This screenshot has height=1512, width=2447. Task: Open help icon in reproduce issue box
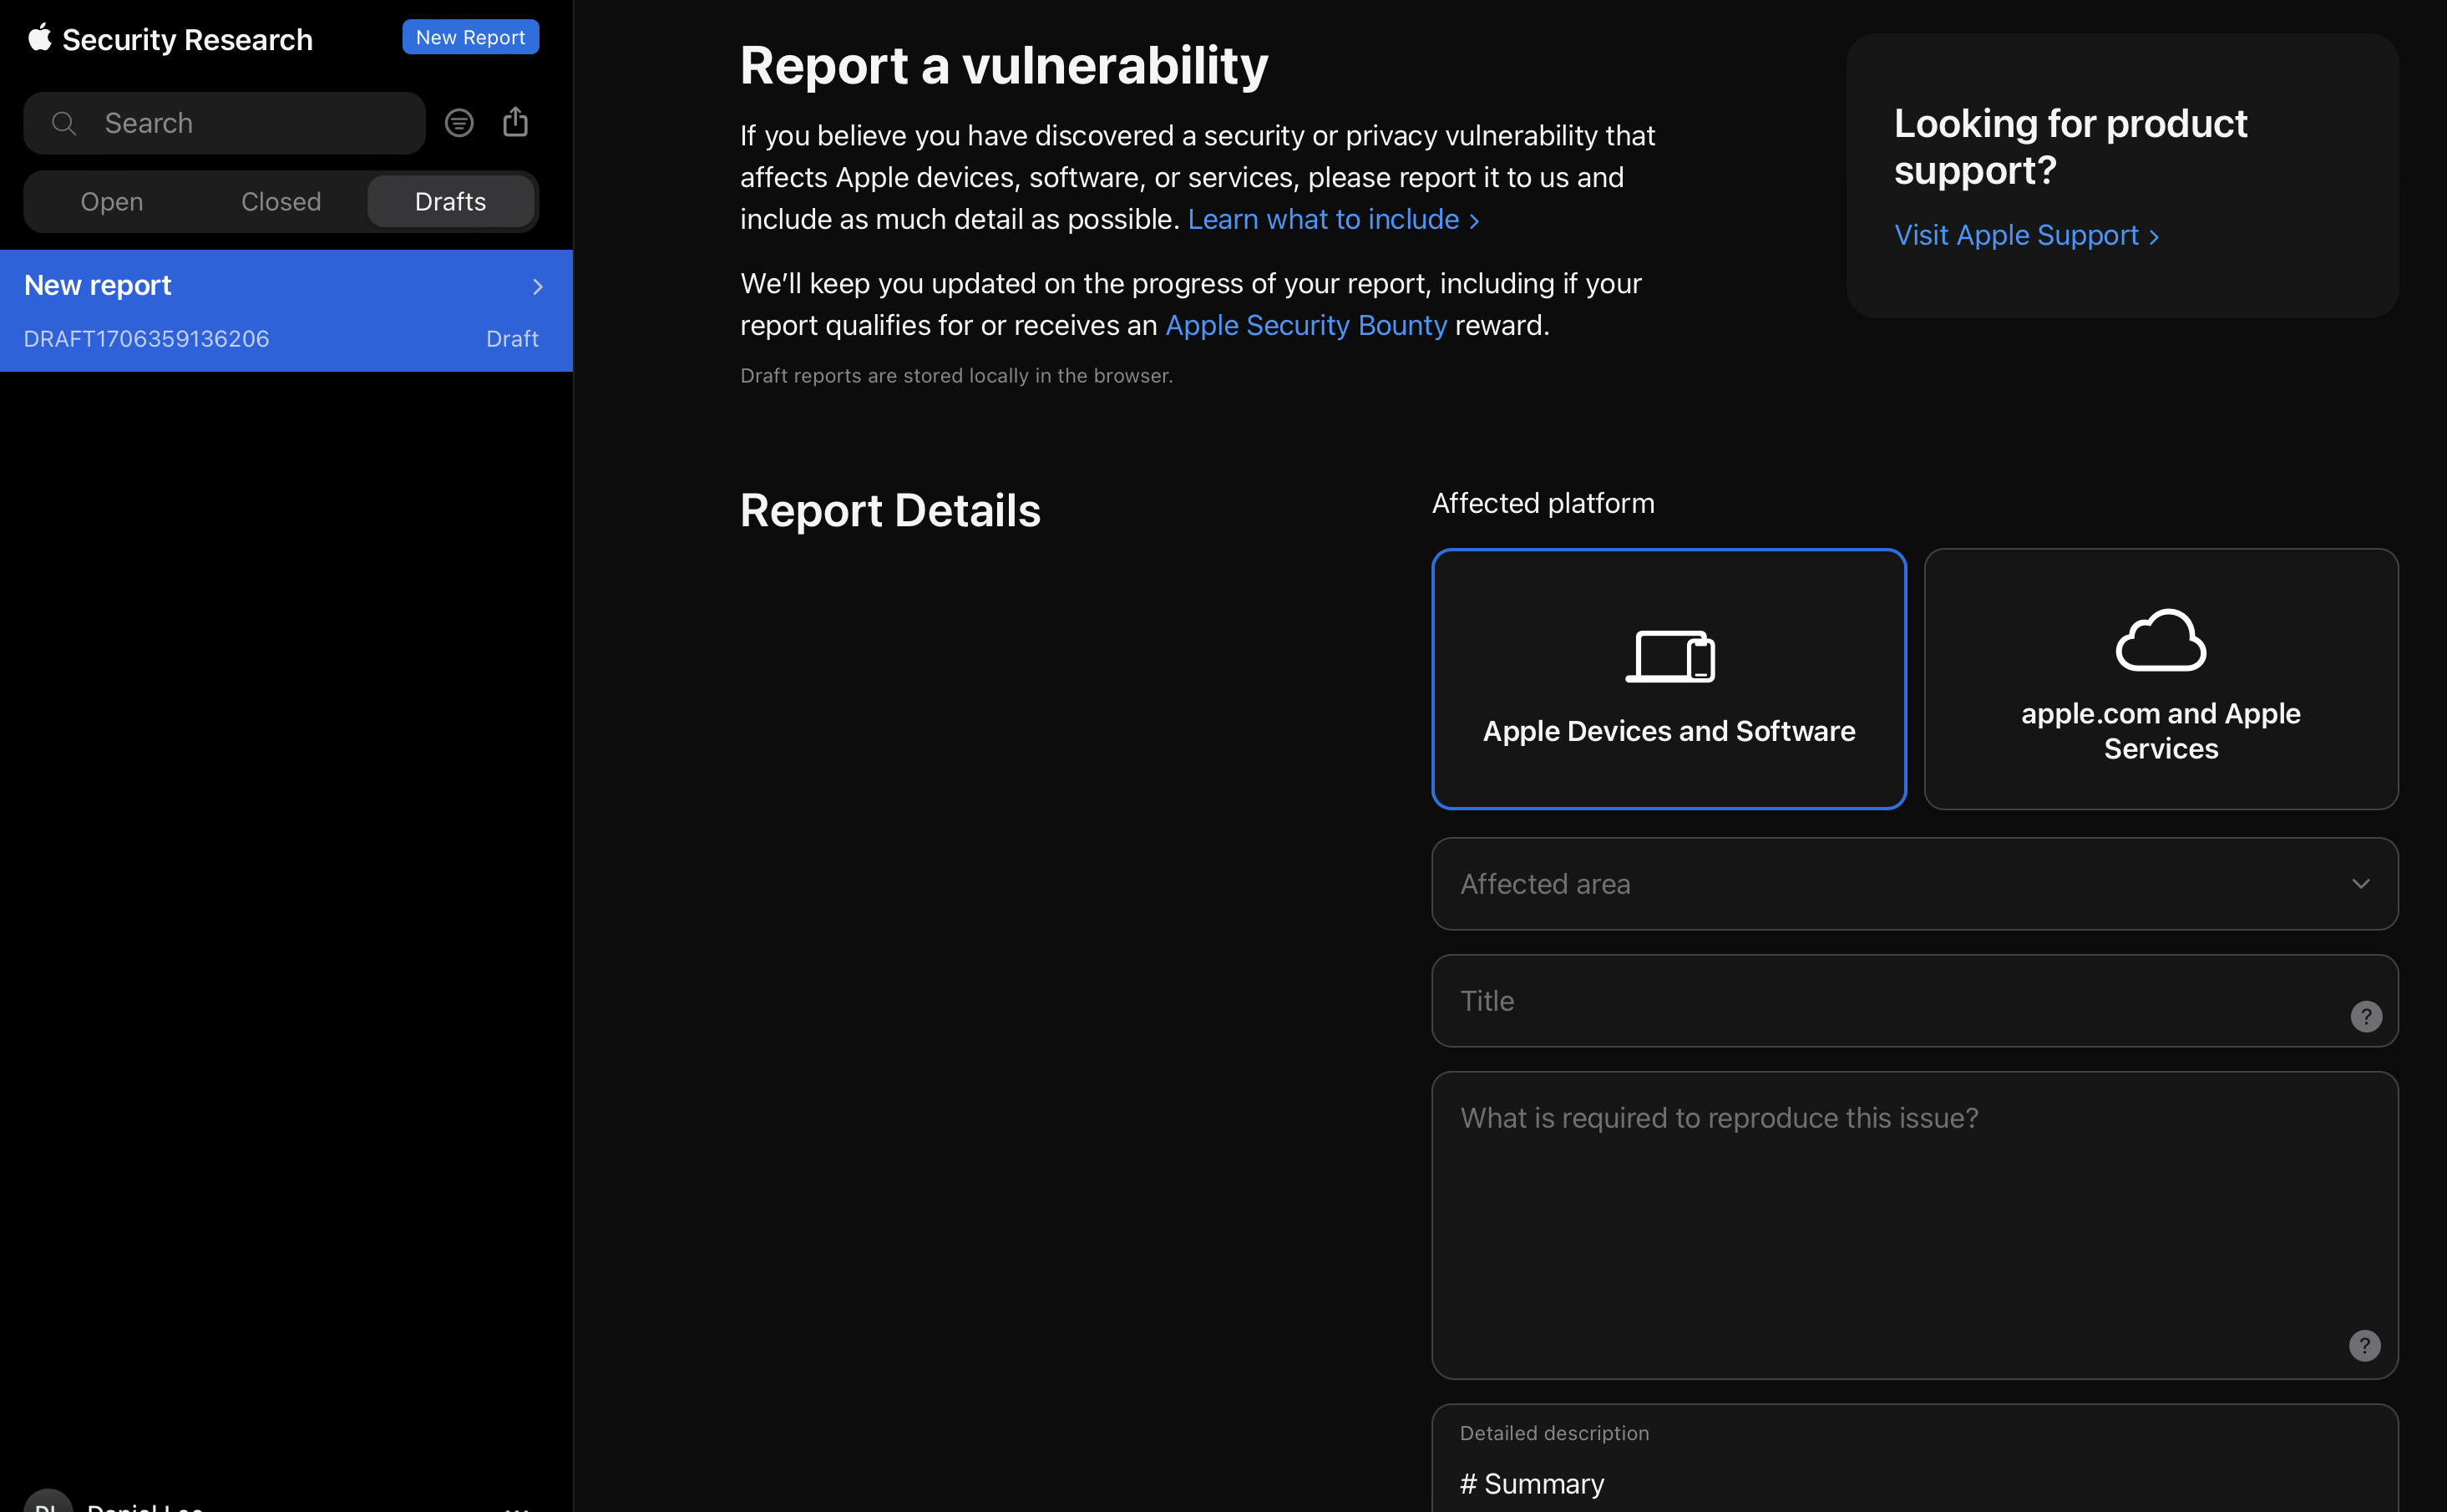click(2364, 1345)
